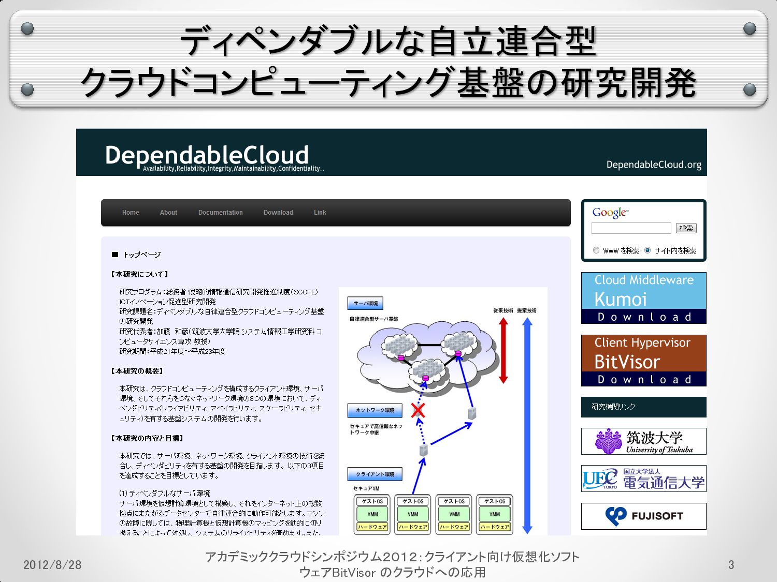Select the 'www を検索' radio button
777x582 pixels.
pyautogui.click(x=596, y=250)
